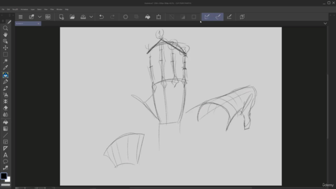Open the Animation menu
The image size is (336, 189).
pos(24,9)
